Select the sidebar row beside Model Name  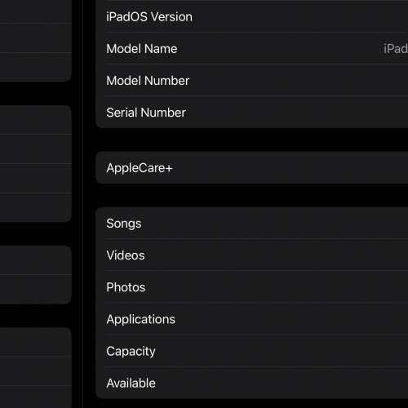(36, 38)
